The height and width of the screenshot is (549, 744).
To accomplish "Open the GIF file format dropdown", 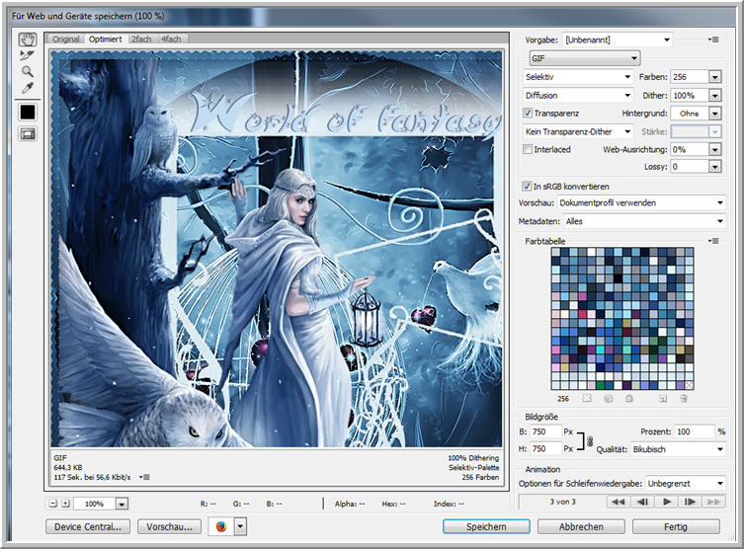I will pyautogui.click(x=584, y=58).
